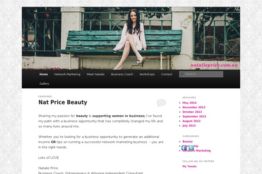Select the Beauty category link
The height and width of the screenshot is (174, 262).
(188, 141)
